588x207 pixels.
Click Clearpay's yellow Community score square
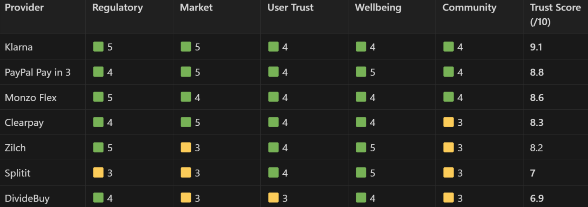[448, 123]
